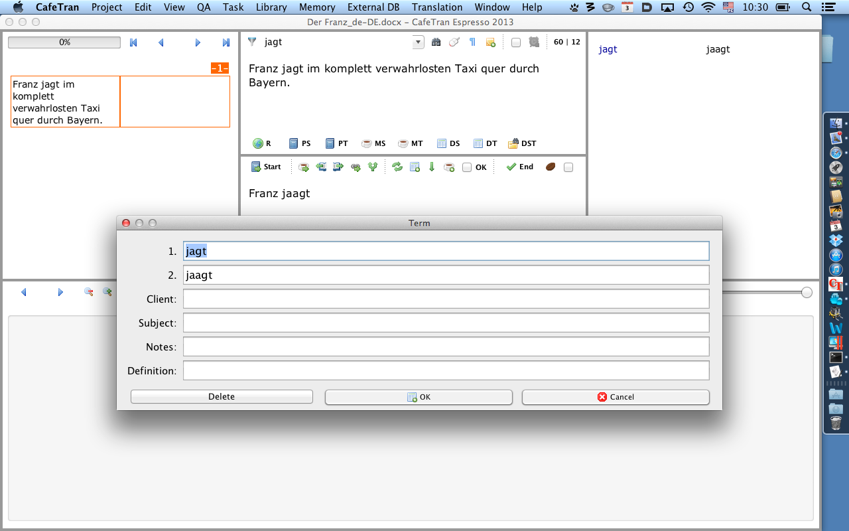
Task: Jump to the last segment arrow
Action: 226,42
